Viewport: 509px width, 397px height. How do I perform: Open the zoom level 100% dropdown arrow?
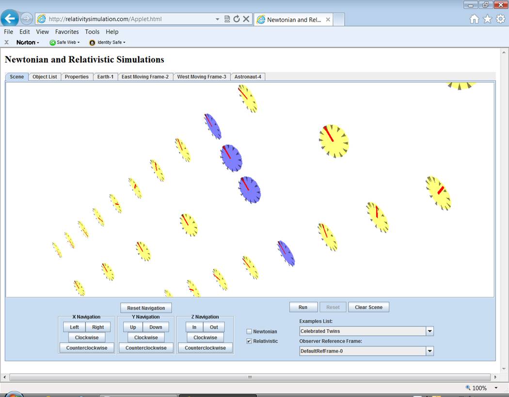[496, 388]
